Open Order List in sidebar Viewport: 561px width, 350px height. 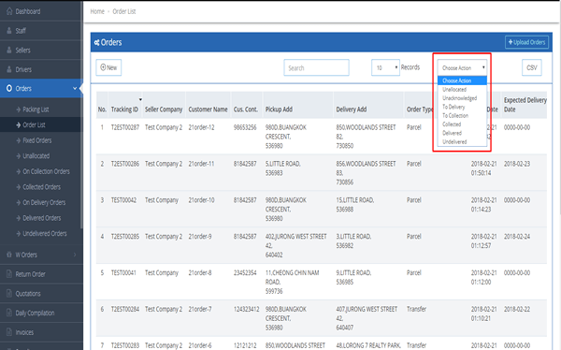(x=34, y=124)
